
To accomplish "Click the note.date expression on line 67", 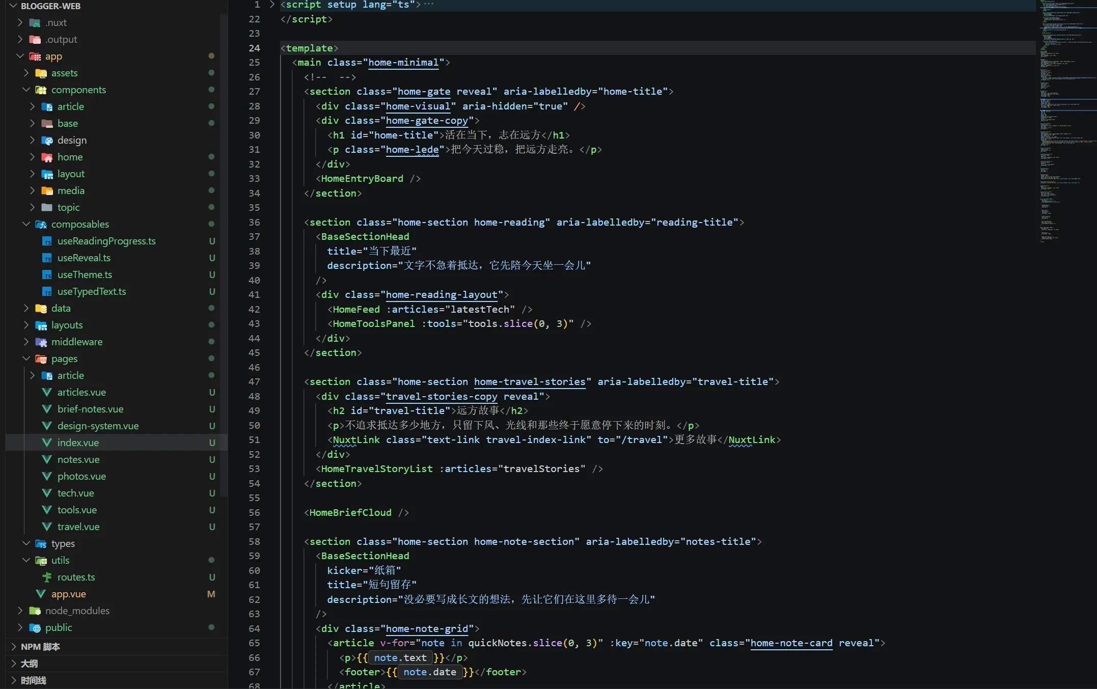I will click(x=430, y=672).
